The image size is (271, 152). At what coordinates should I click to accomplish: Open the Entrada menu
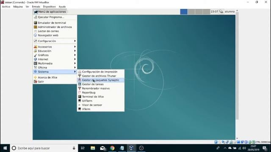click(x=36, y=7)
